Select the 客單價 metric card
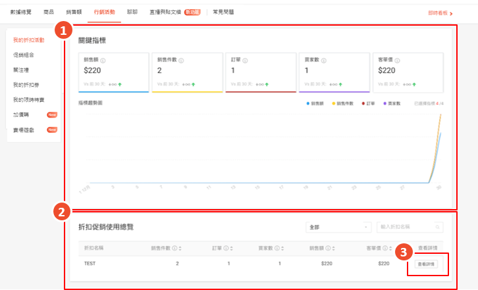Screen dimensions: 478x290 click(407, 72)
